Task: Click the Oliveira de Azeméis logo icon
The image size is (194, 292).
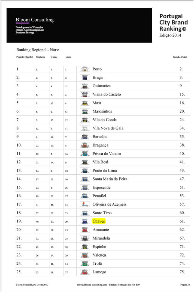Action: (x=85, y=204)
